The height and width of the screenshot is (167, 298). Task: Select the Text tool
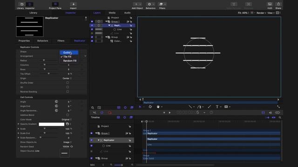click(217, 107)
